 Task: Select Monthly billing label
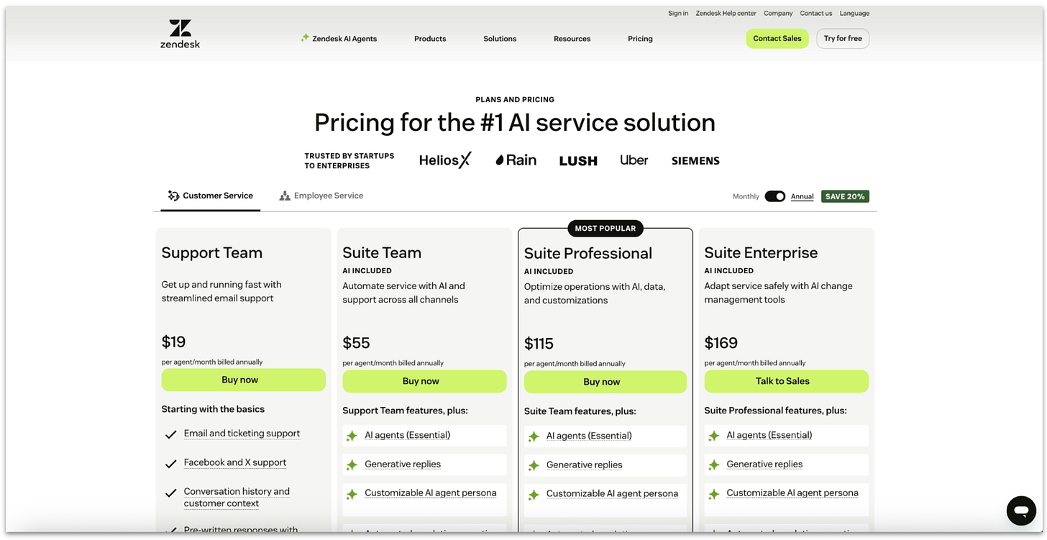(x=746, y=196)
